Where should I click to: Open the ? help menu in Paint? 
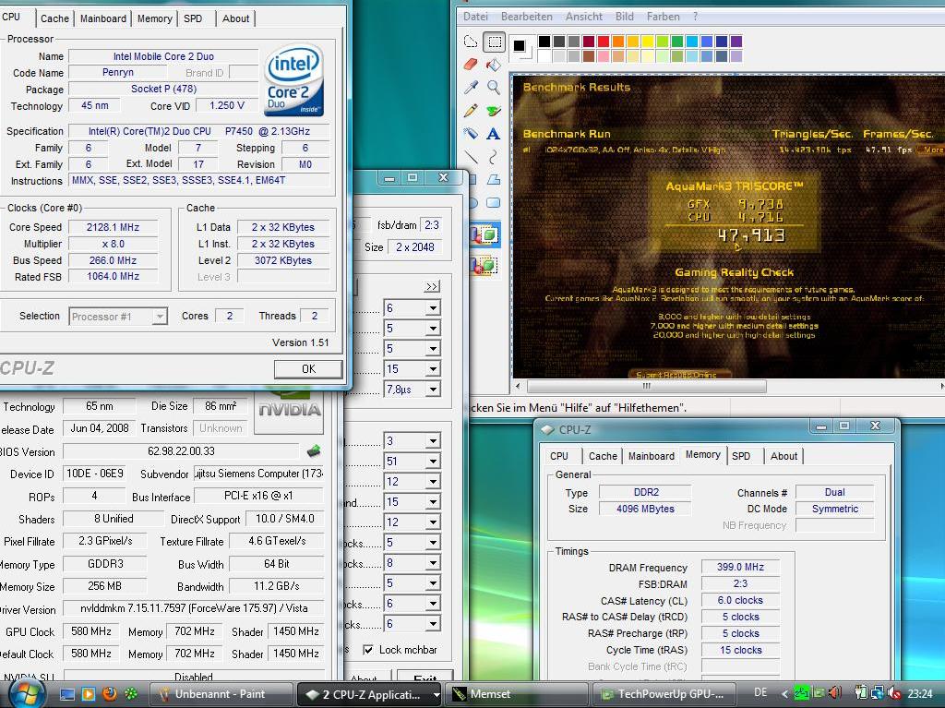click(695, 17)
